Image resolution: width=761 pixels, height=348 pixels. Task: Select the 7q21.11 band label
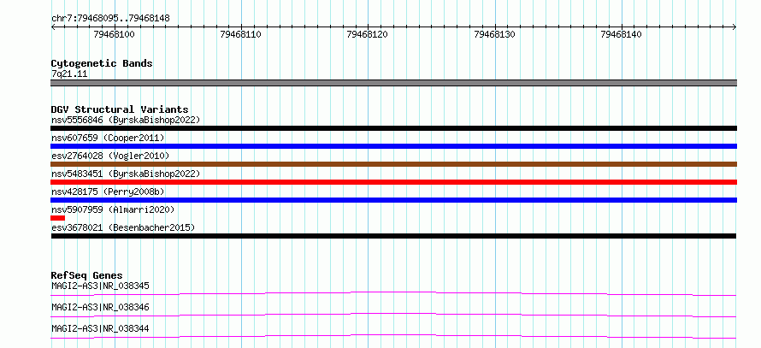tap(69, 74)
